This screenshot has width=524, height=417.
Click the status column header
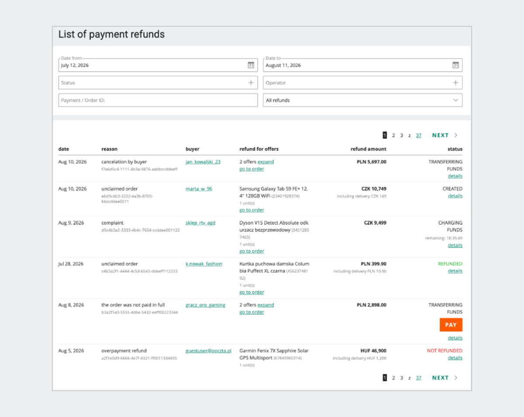pos(455,149)
